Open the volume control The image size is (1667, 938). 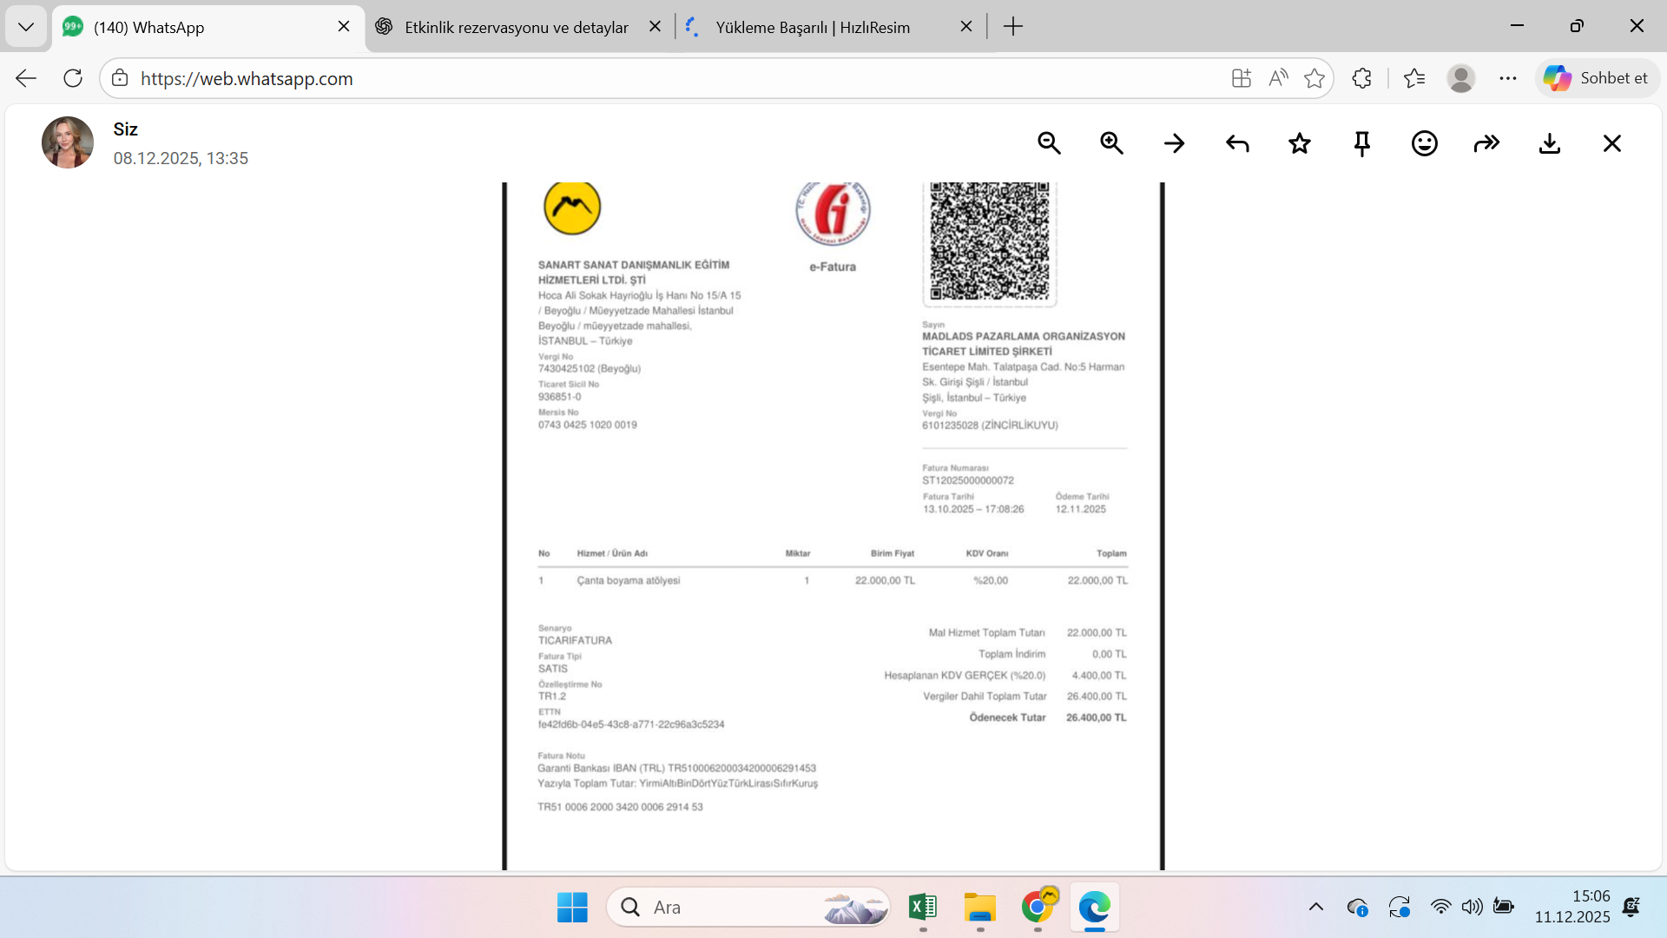[x=1473, y=908]
